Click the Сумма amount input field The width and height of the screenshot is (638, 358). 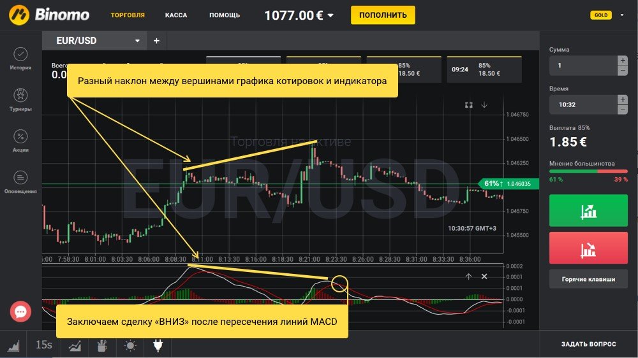point(583,66)
